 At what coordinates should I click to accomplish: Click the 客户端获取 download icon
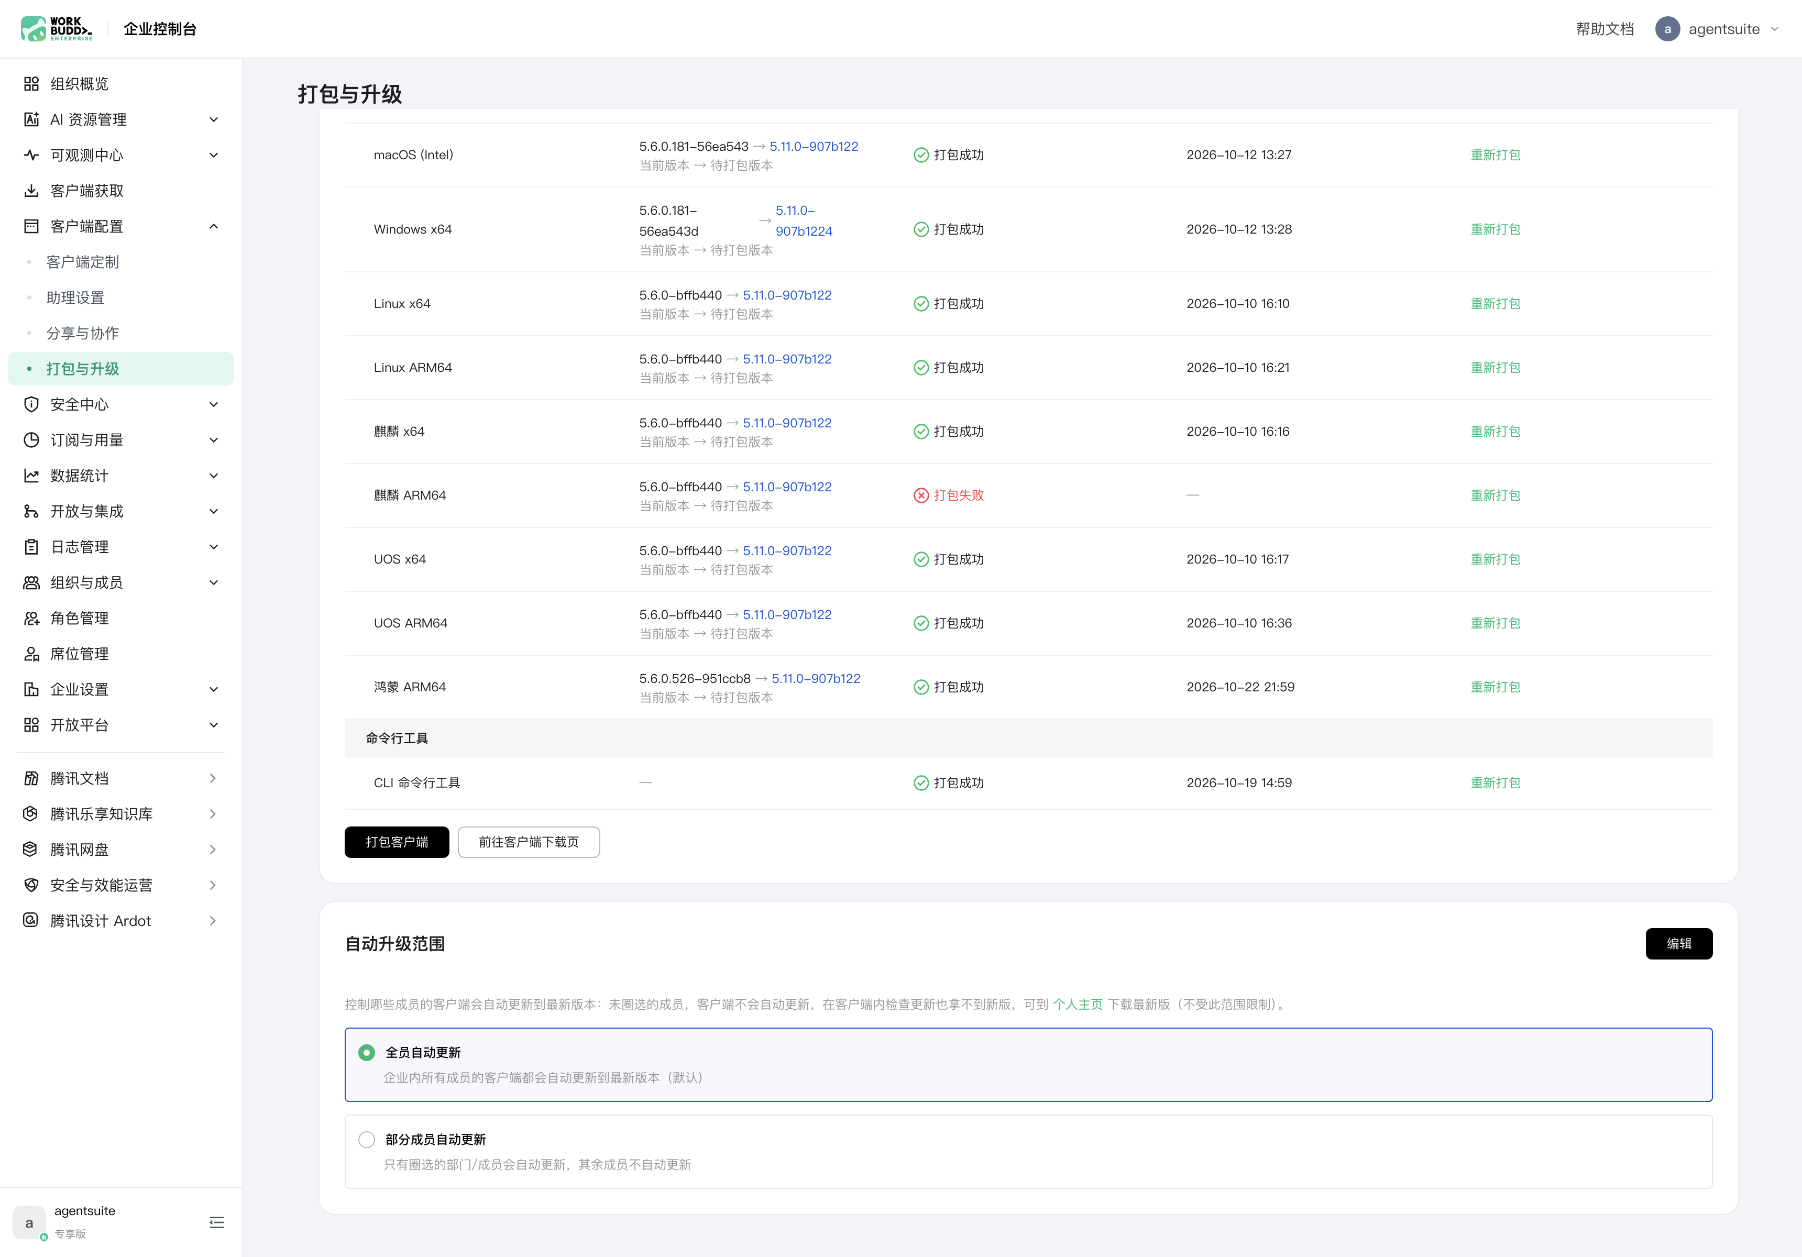click(x=31, y=191)
